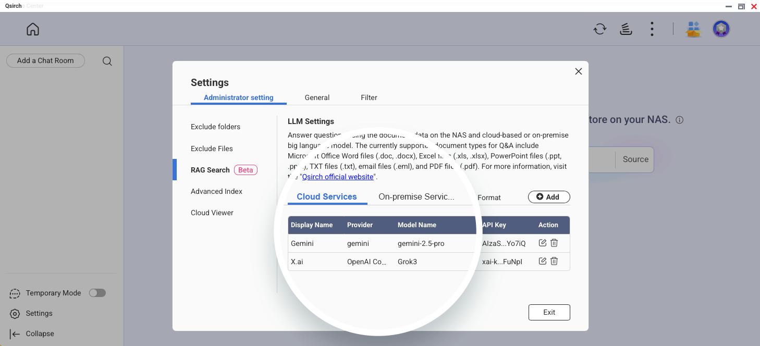Click the sync refresh icon
The image size is (760, 346).
pos(600,29)
